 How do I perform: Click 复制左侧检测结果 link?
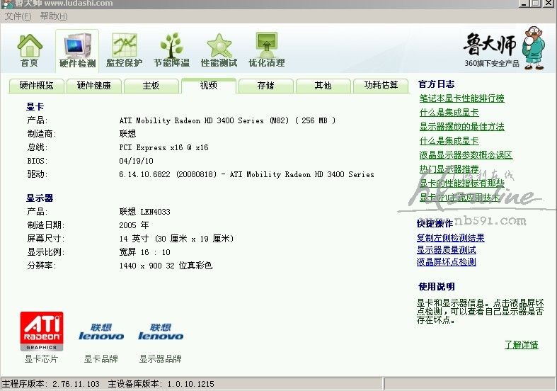(x=450, y=238)
